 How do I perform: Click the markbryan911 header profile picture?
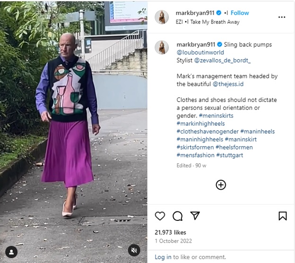click(162, 17)
